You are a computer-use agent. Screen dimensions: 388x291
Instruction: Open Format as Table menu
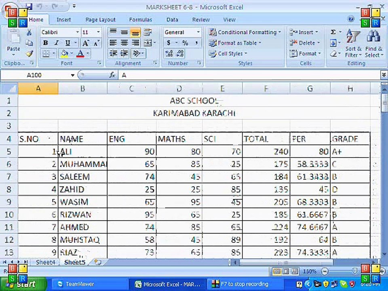pos(235,43)
